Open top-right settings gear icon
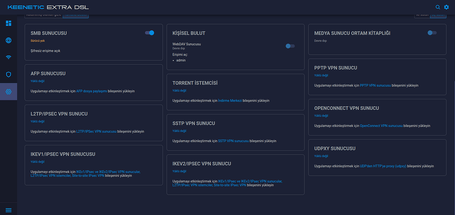The width and height of the screenshot is (455, 215). click(x=447, y=7)
